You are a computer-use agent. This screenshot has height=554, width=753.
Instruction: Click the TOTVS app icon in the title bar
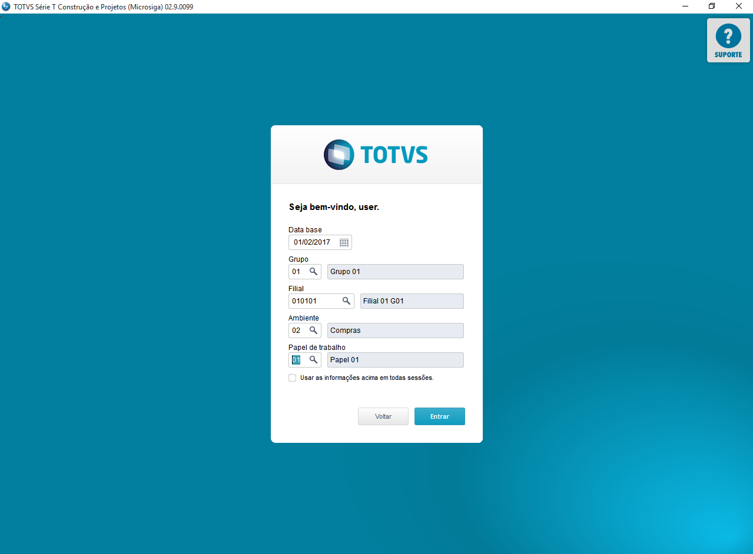pos(6,6)
